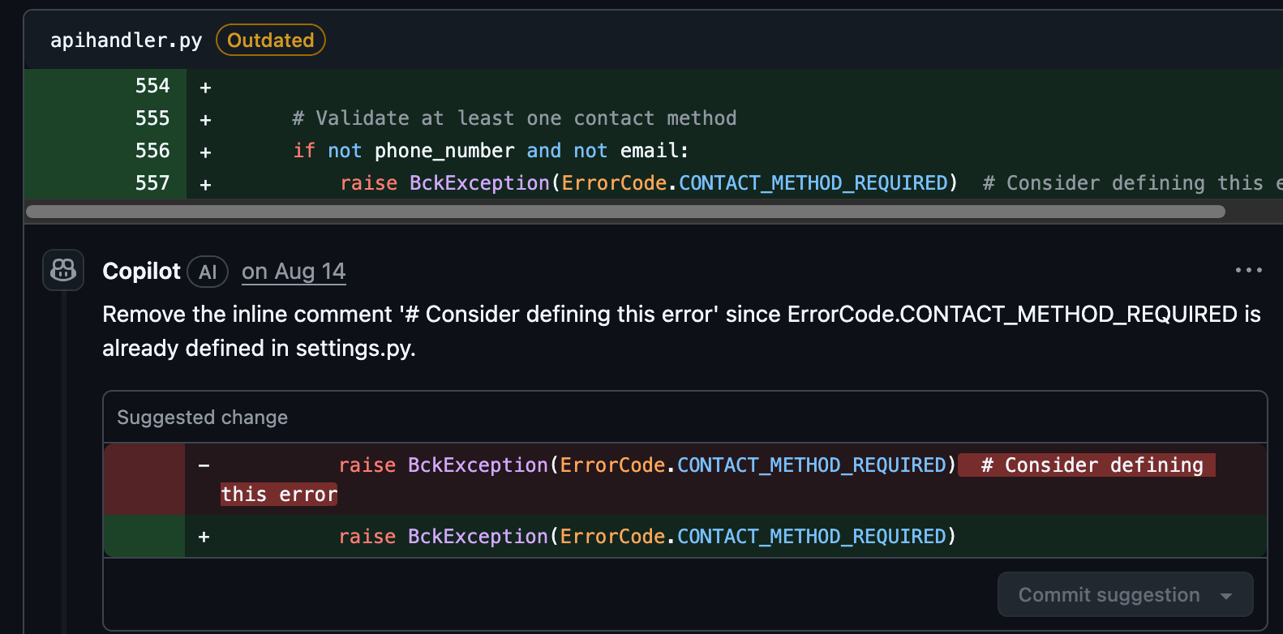Click the 'Suggested change' header label
The image size is (1283, 634).
[202, 418]
